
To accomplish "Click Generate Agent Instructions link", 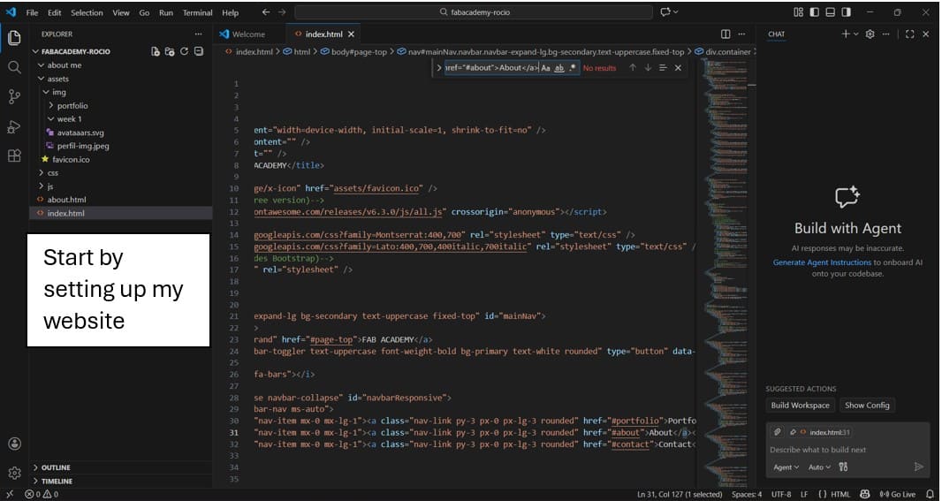I will (822, 262).
